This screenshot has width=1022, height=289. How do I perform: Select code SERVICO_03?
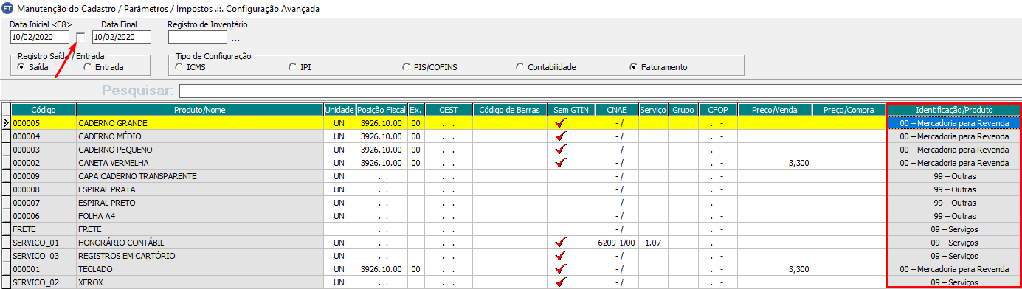[44, 256]
